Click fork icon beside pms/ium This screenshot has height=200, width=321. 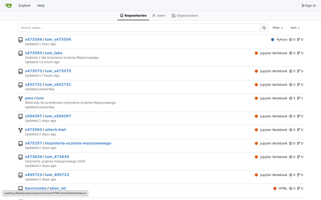[x=20, y=99]
